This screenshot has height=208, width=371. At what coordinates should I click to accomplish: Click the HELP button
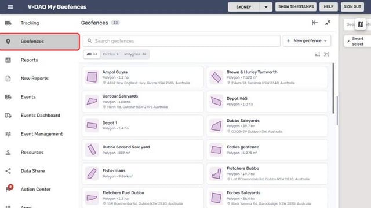(329, 6)
